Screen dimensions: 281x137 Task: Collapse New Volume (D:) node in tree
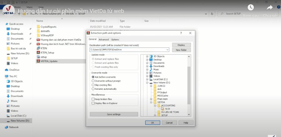[x=147, y=83]
